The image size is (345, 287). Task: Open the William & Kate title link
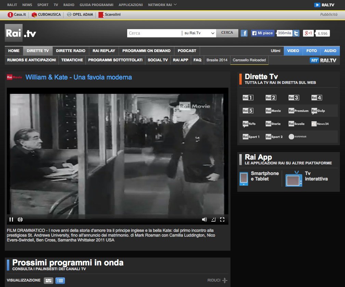click(x=79, y=77)
